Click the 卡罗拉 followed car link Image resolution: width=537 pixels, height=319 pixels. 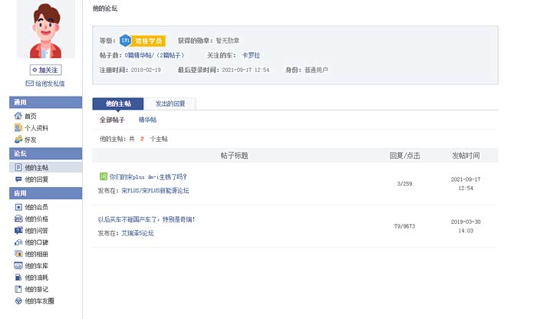tap(251, 55)
